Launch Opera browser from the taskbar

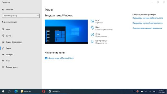pos(44,91)
